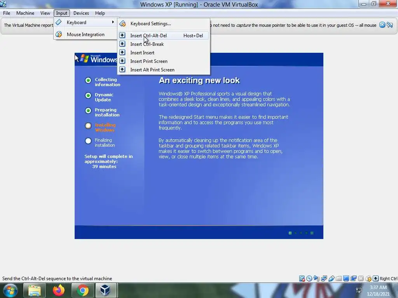Click 'Installing Windows' setup step

(x=105, y=127)
